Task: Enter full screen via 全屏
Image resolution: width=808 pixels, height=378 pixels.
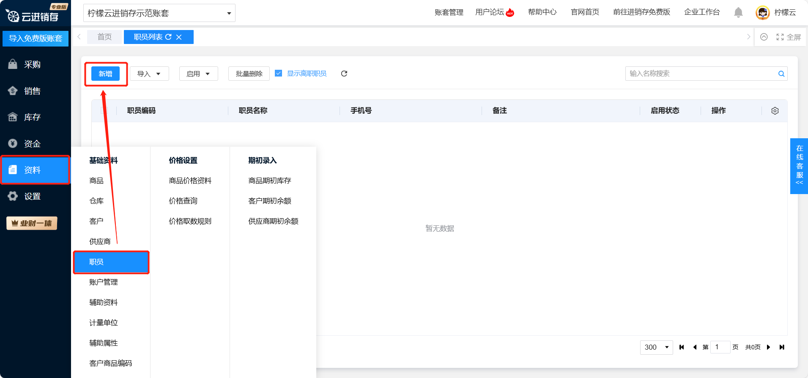Action: (789, 37)
